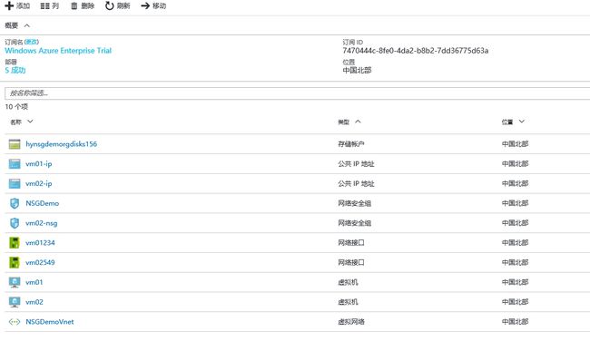The width and height of the screenshot is (590, 351).
Task: Open the vm02 virtual machine
Action: pyautogui.click(x=34, y=302)
